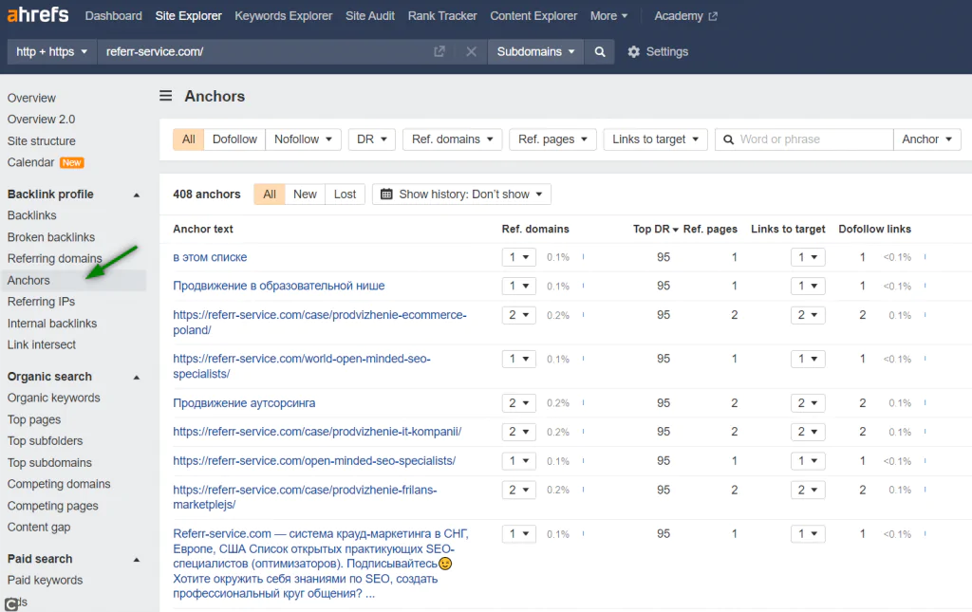The image size is (972, 612).
Task: Select the New anchors filter
Action: pos(305,195)
